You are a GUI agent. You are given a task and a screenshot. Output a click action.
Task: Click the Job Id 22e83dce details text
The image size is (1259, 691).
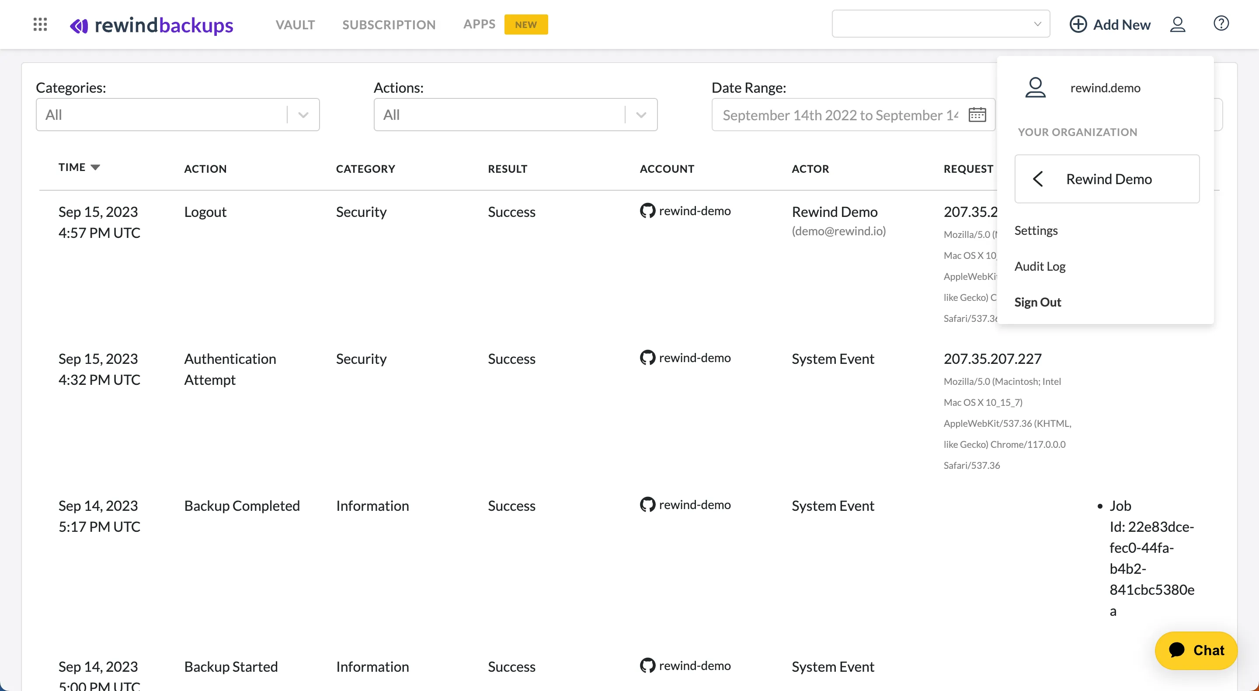pos(1151,558)
